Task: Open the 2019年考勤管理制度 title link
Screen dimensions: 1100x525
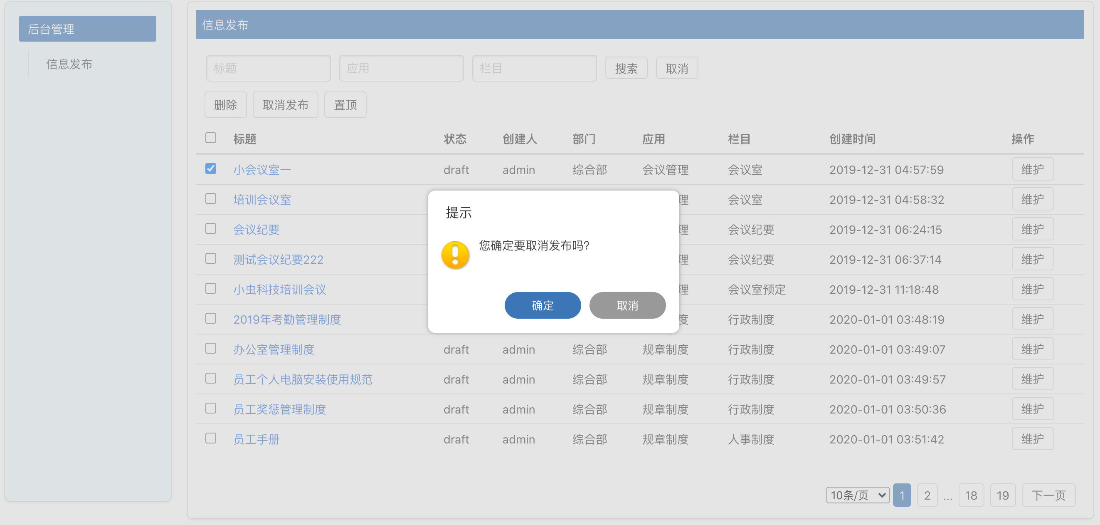Action: [x=287, y=319]
